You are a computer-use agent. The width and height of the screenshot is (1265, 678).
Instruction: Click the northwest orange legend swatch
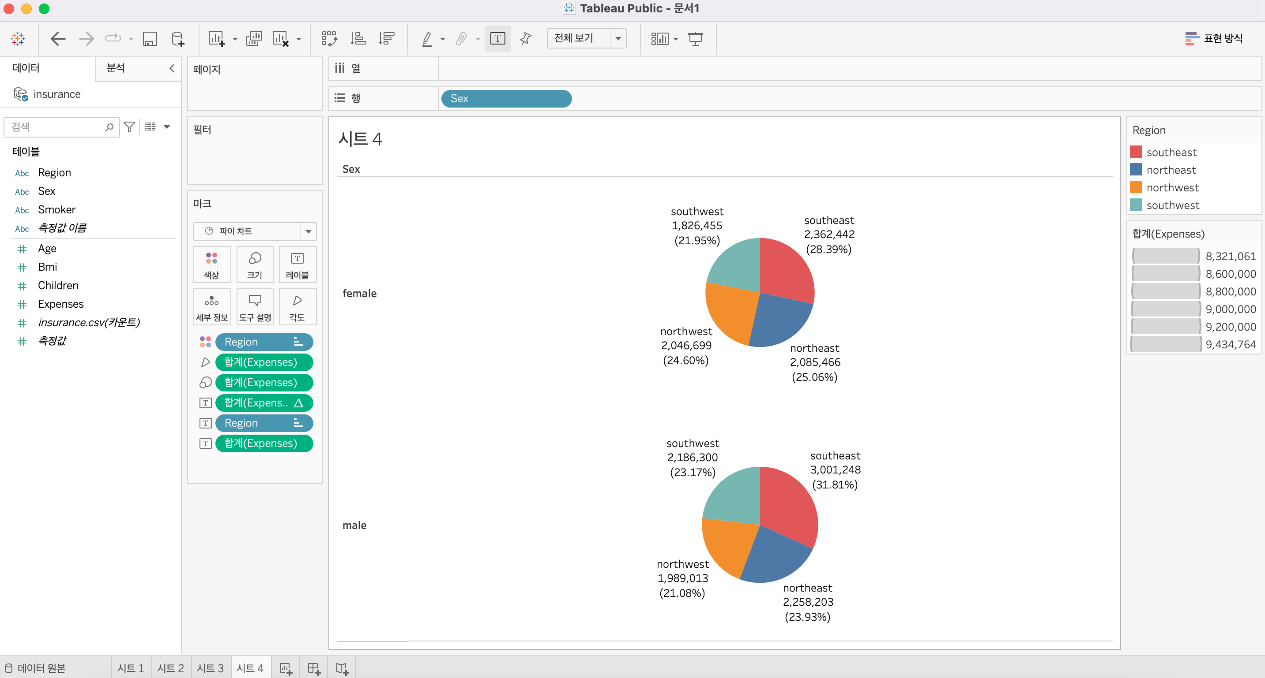(1135, 187)
